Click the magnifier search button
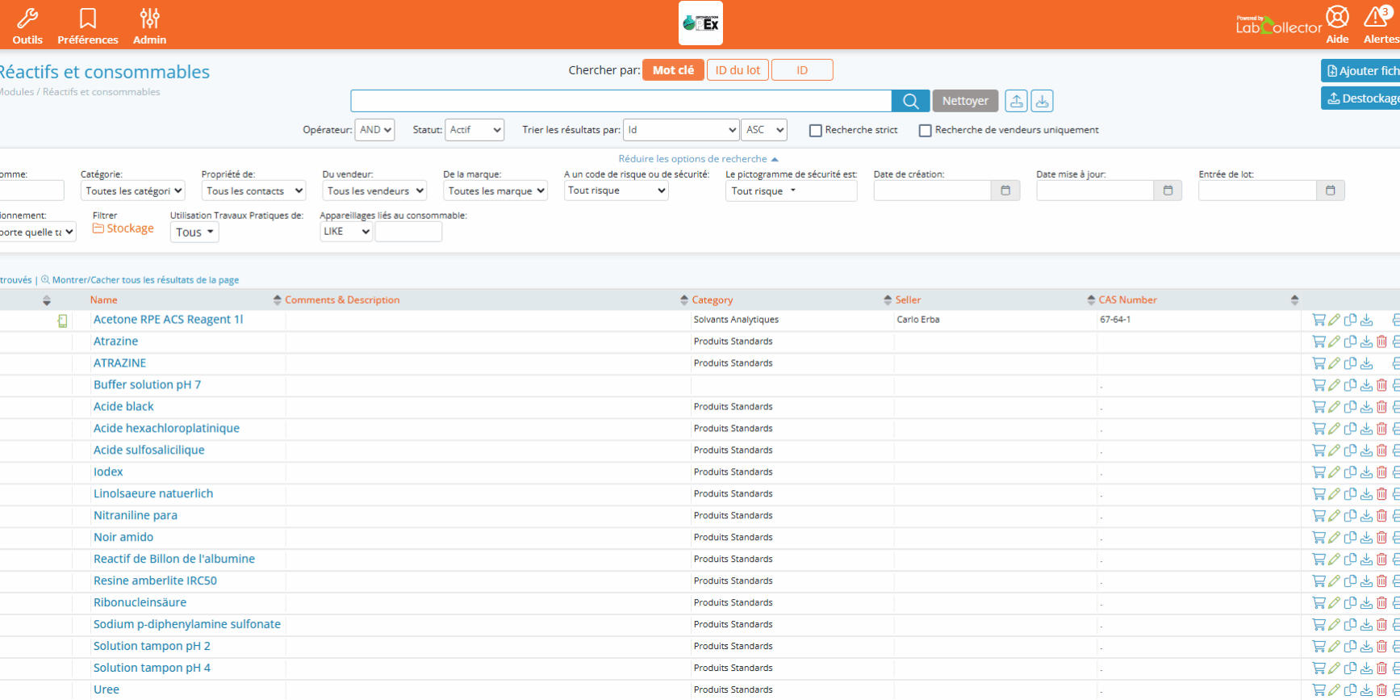The image size is (1400, 700). tap(910, 101)
